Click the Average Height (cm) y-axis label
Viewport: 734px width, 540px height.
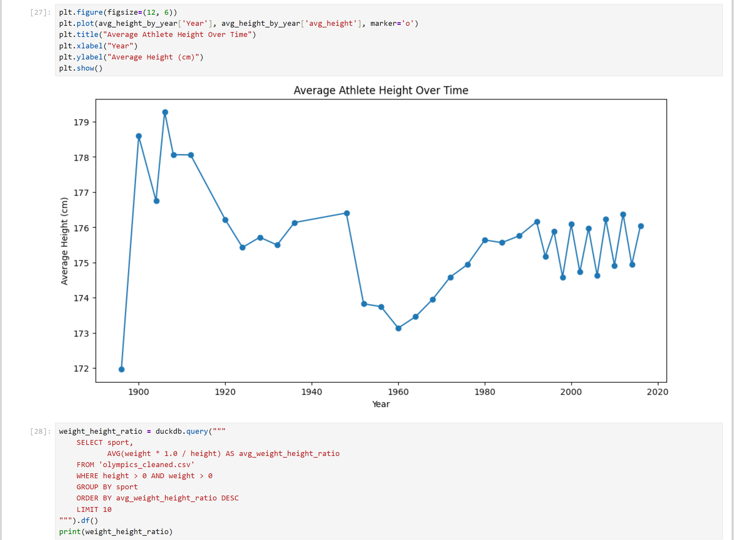point(64,241)
